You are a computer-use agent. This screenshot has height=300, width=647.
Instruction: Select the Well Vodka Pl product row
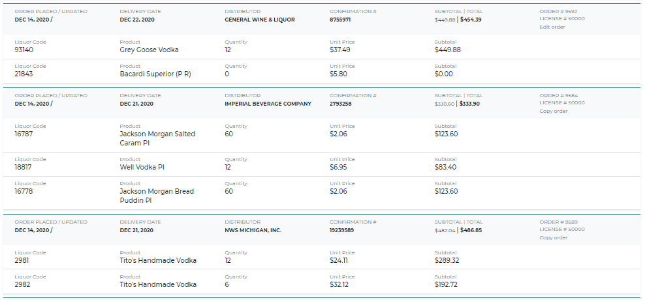click(142, 167)
